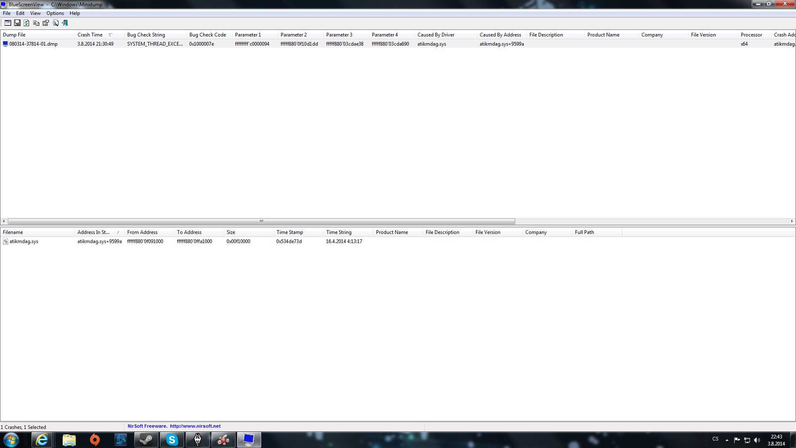Screen dimensions: 796x448
Task: Select the atikmdag.sys driver row
Action: (24, 241)
